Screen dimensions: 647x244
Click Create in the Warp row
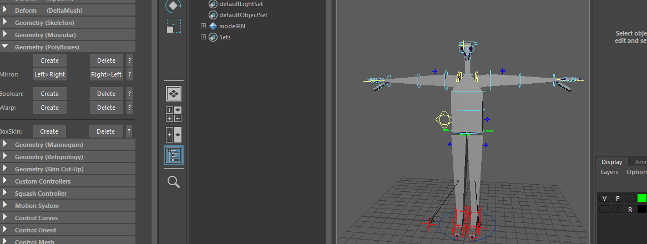click(x=49, y=108)
